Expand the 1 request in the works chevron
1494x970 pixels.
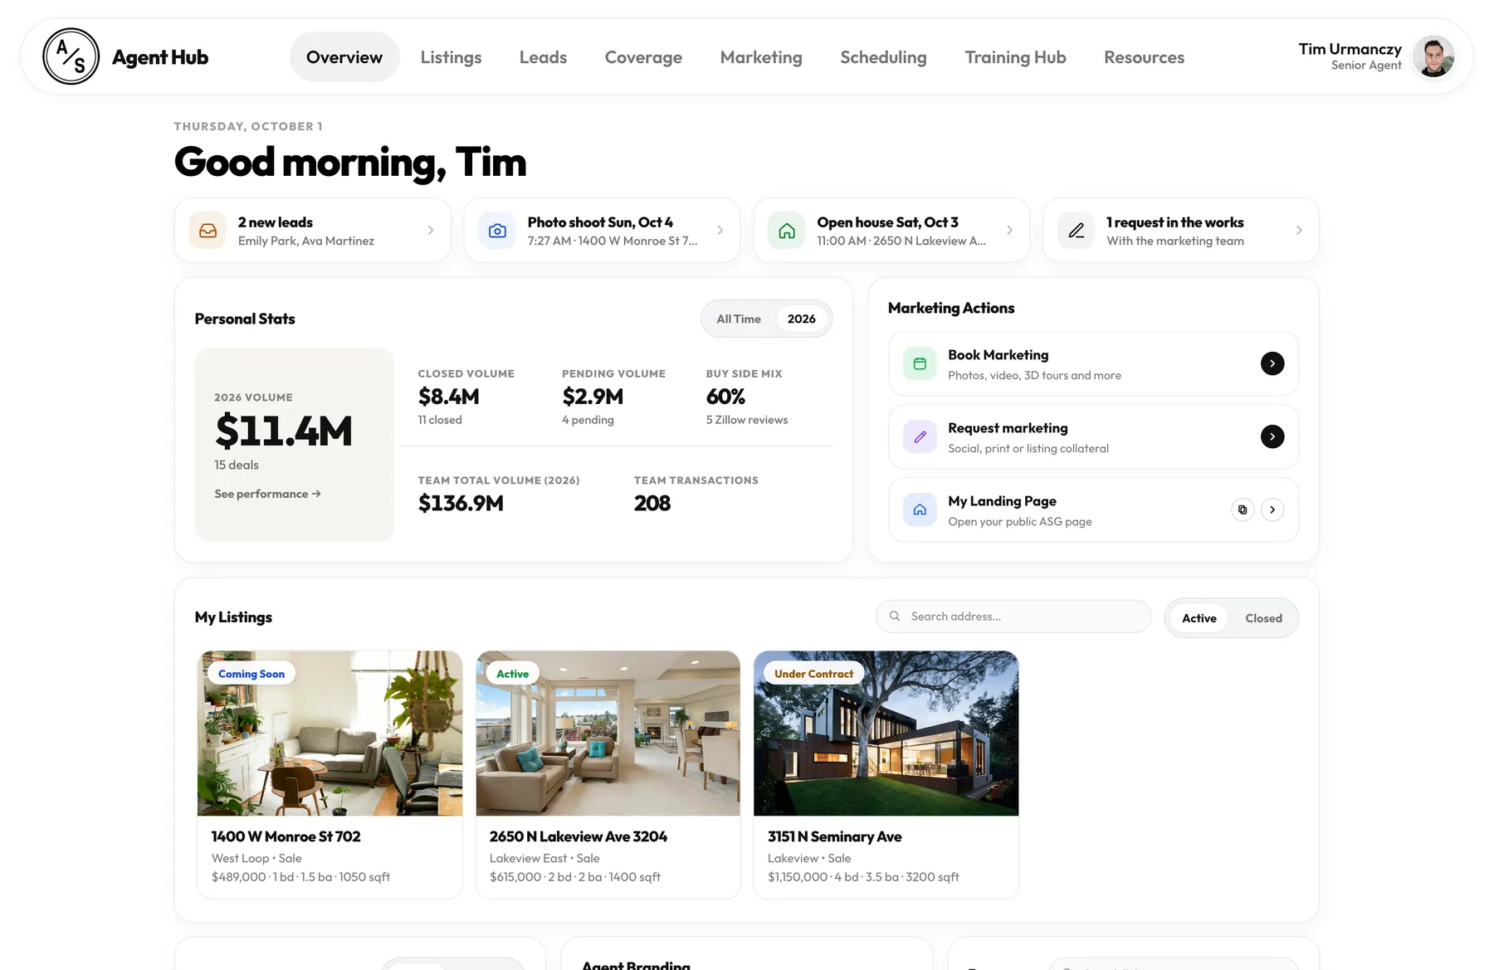[x=1299, y=231]
